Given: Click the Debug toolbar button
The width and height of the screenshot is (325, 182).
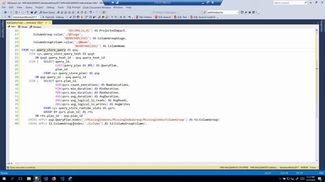Looking at the screenshot, I should 60,17.
